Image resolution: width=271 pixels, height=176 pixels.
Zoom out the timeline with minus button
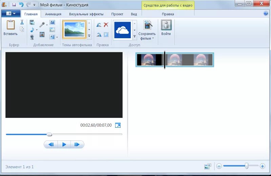[x=219, y=166]
